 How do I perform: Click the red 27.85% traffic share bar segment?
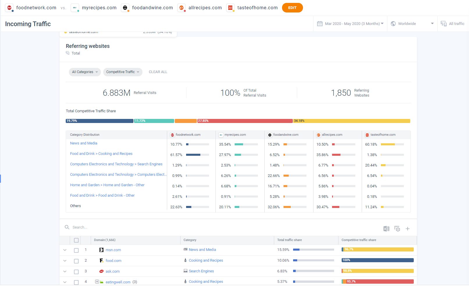[x=245, y=121]
